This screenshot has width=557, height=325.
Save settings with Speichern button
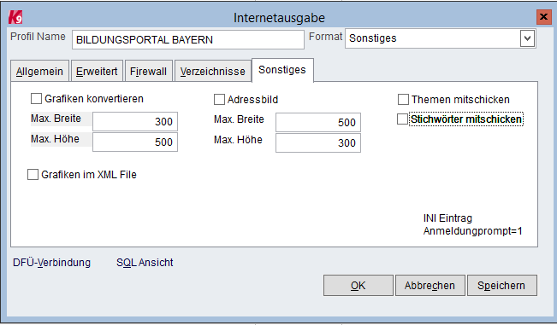[501, 286]
